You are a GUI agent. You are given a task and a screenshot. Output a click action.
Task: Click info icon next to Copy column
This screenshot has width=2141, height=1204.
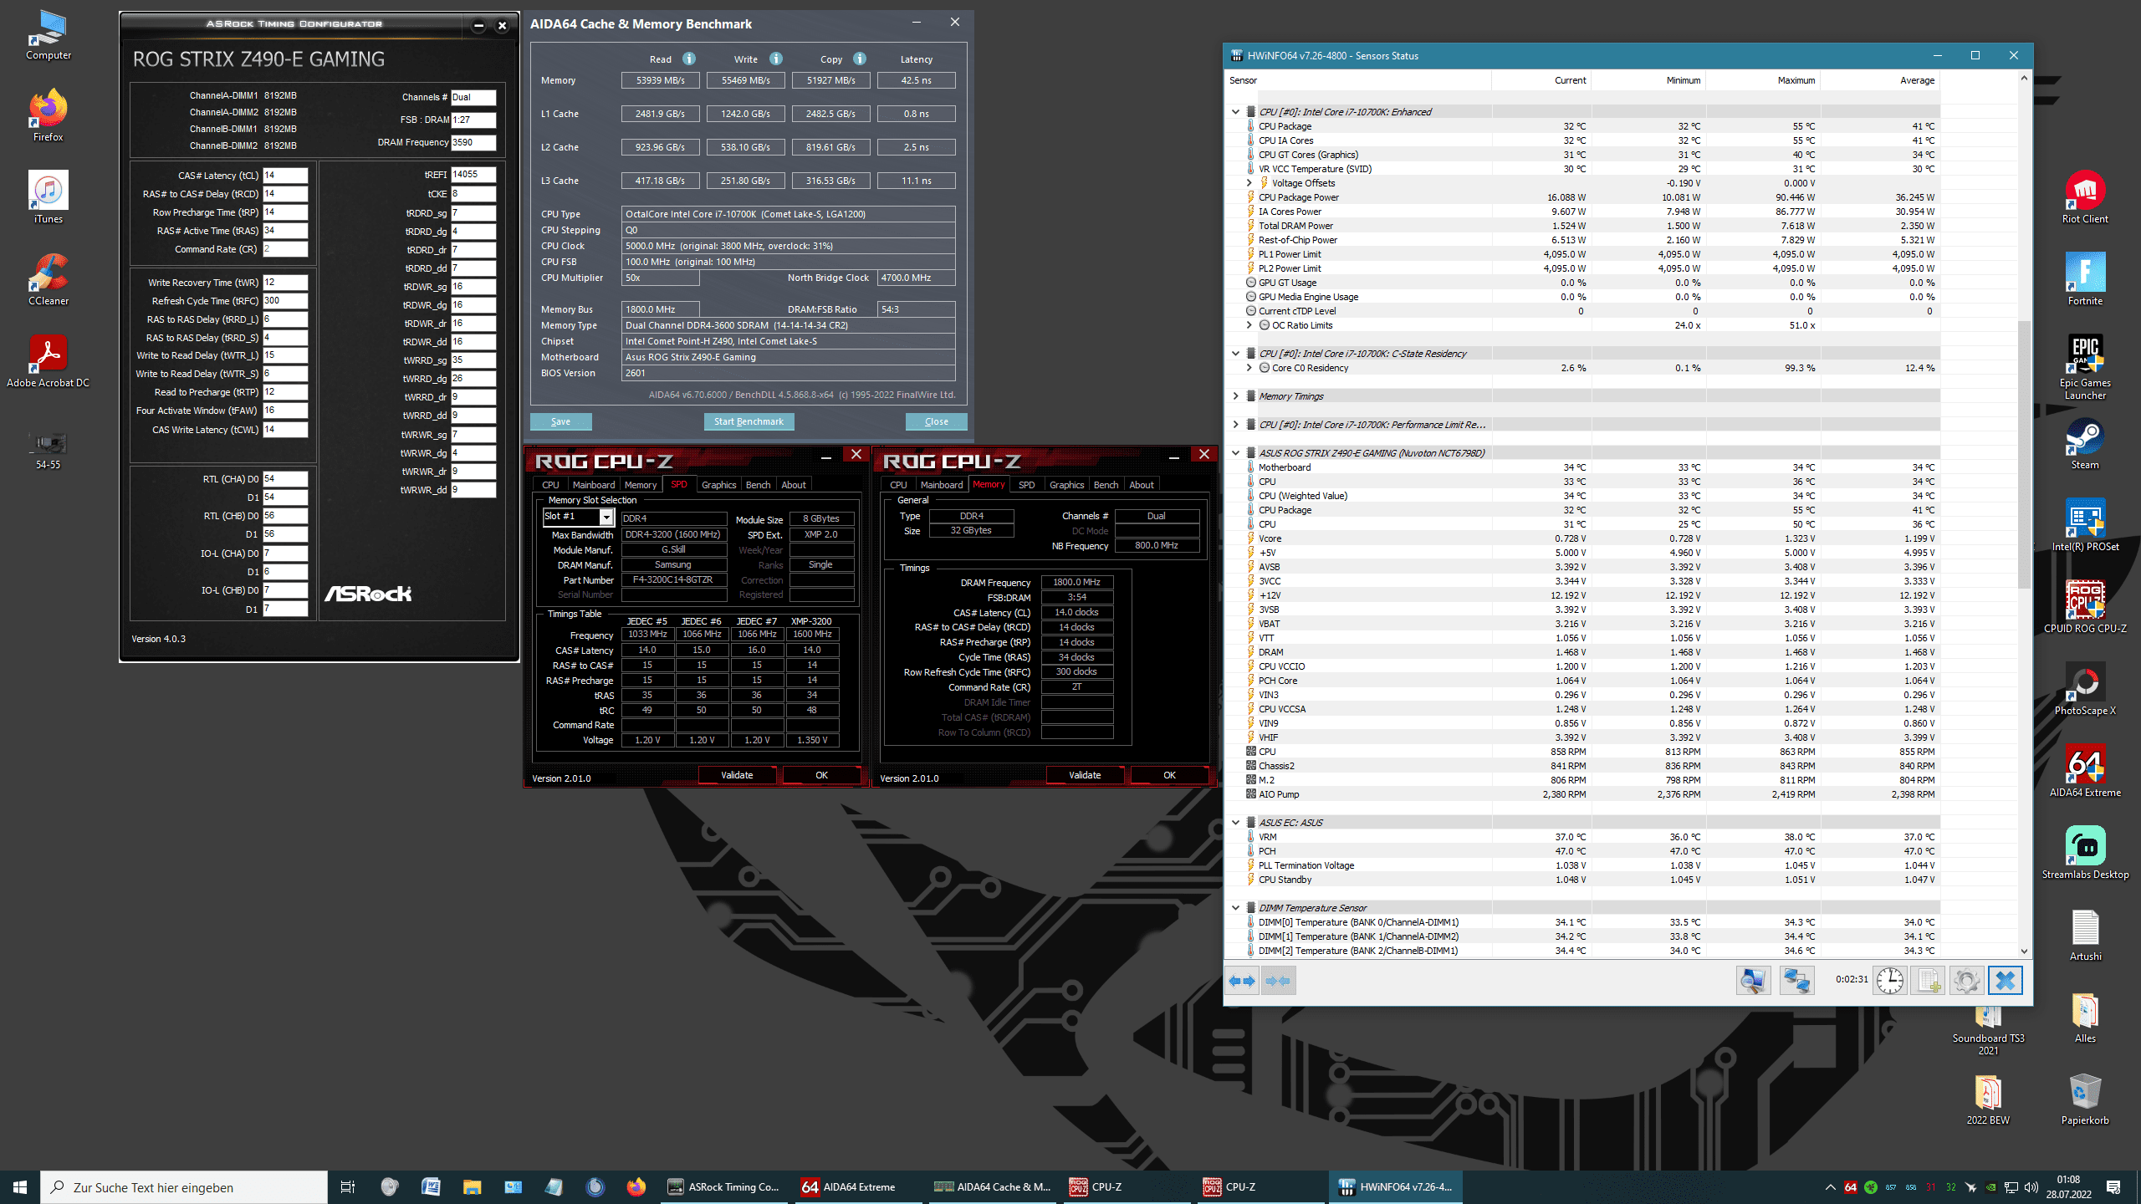click(x=860, y=59)
